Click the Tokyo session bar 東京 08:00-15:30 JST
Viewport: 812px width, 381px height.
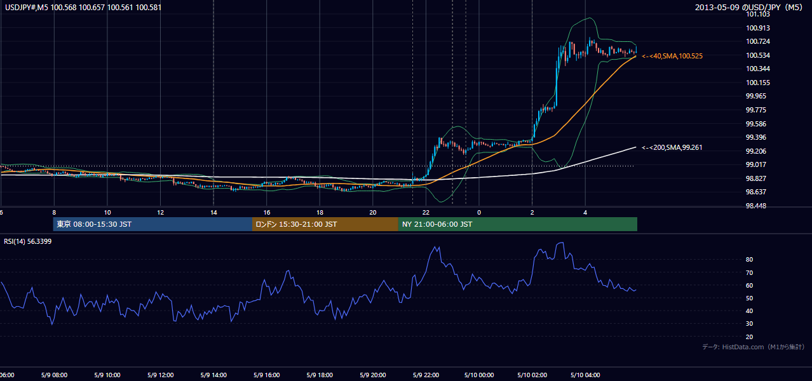pyautogui.click(x=152, y=224)
